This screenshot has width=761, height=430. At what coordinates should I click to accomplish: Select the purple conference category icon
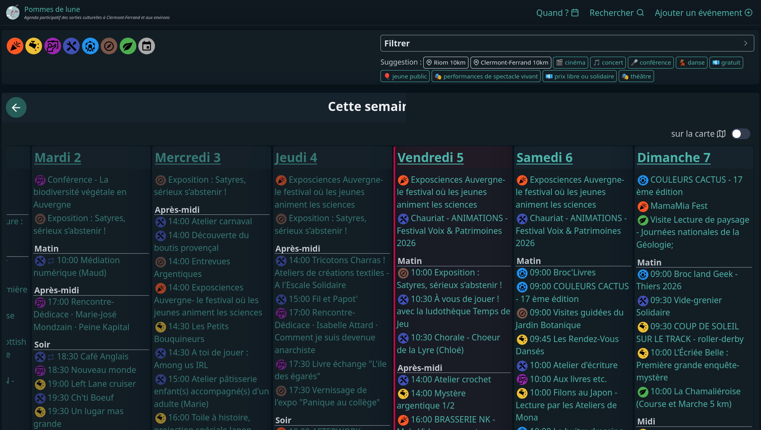(53, 46)
